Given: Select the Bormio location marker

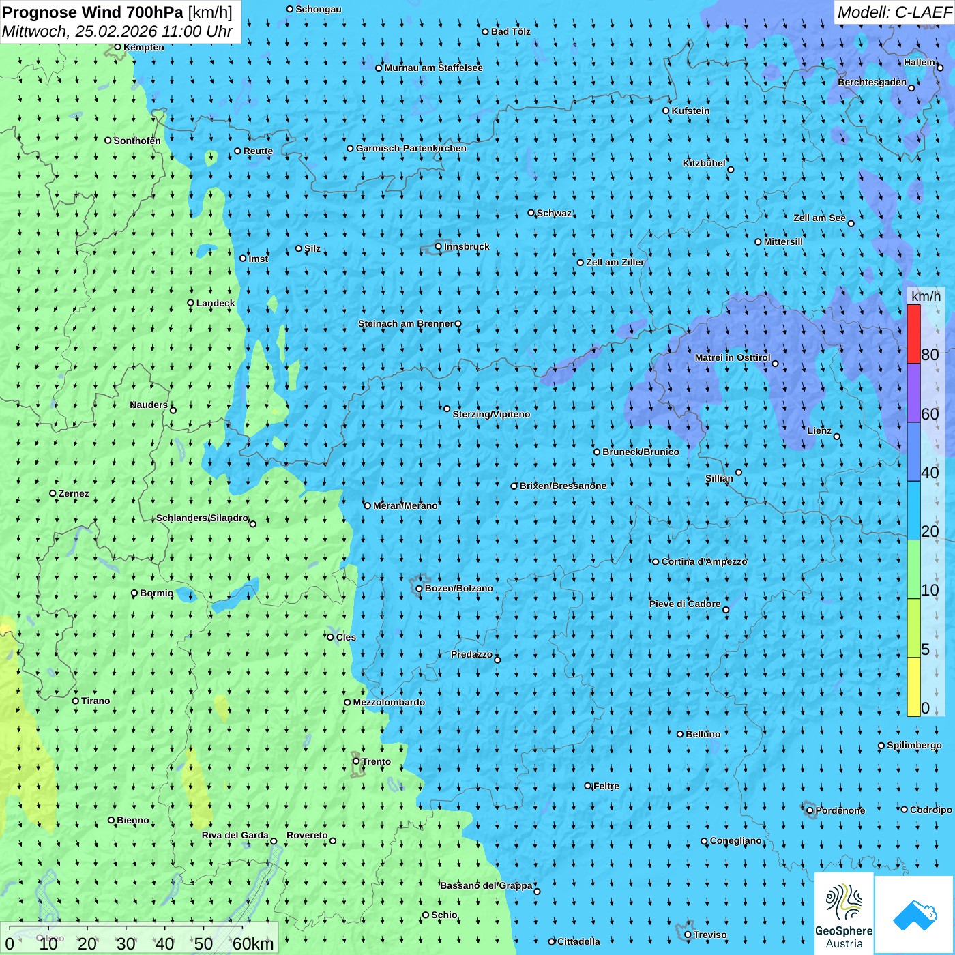Looking at the screenshot, I should pyautogui.click(x=134, y=593).
